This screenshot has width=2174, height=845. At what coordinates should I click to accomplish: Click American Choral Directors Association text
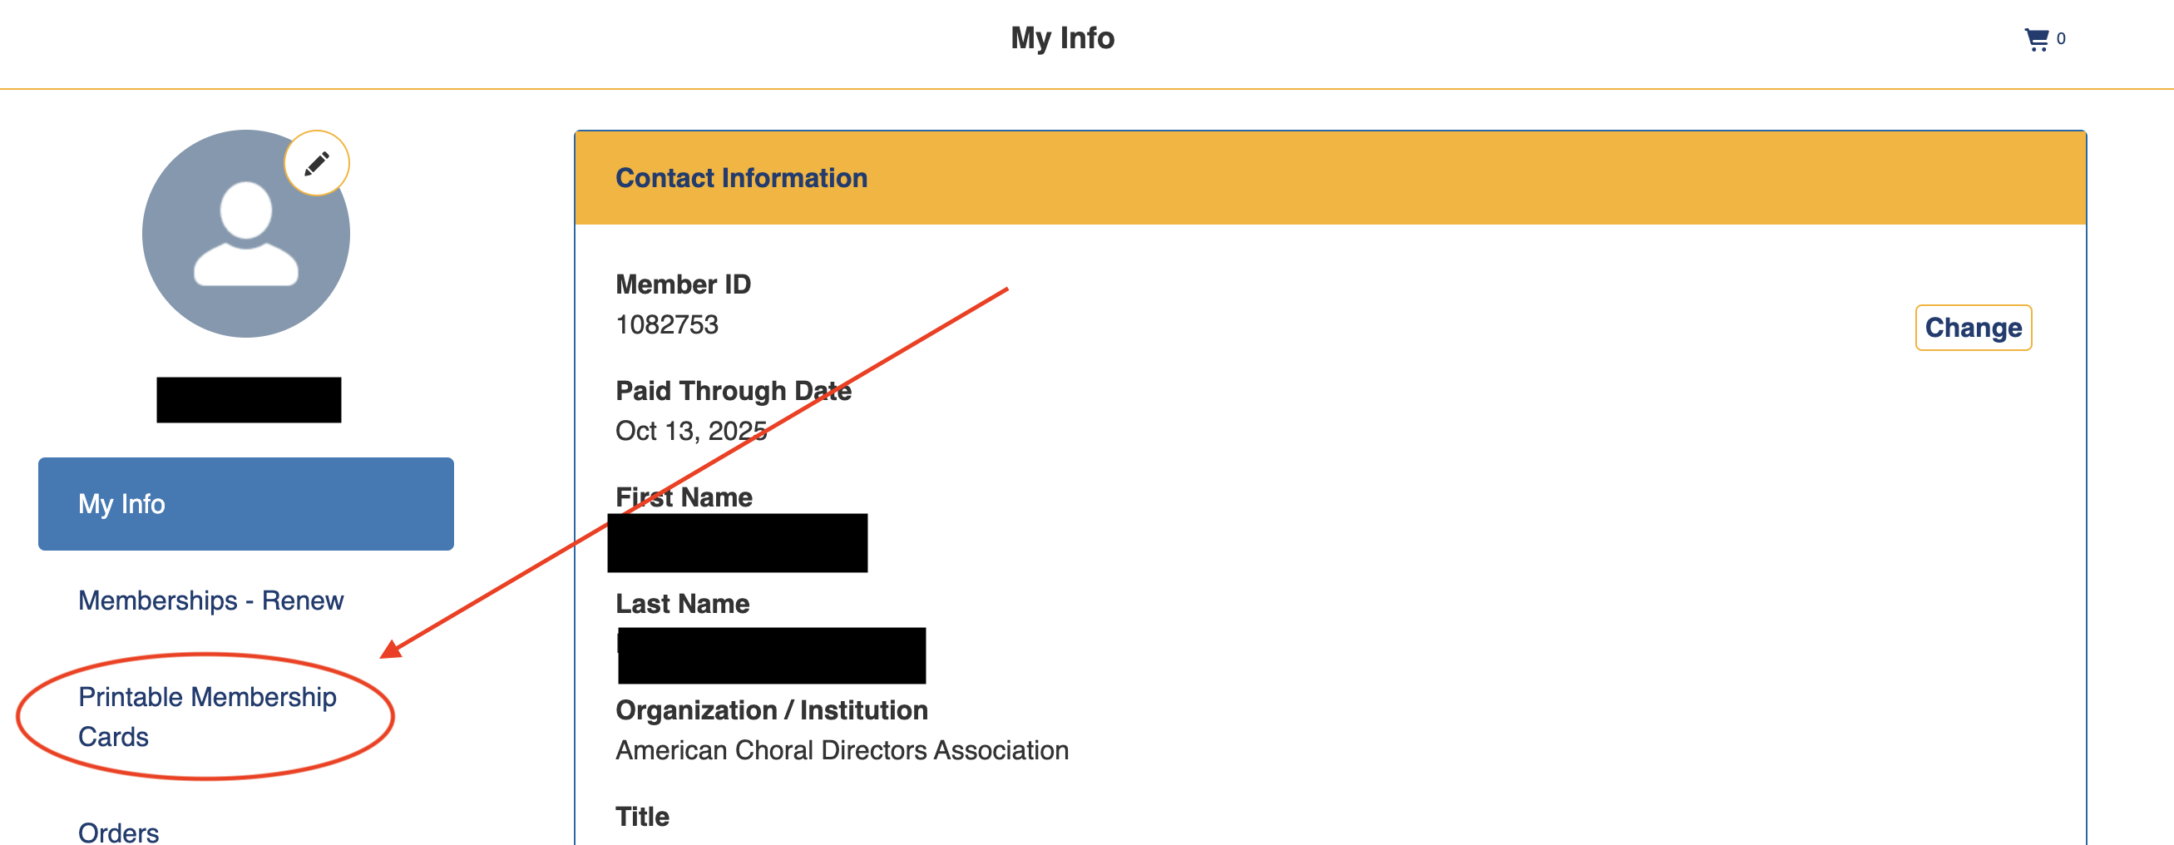click(x=842, y=750)
